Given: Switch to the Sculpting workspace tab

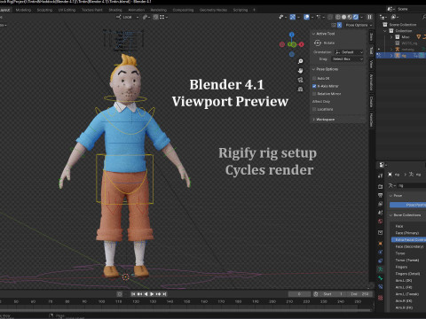Looking at the screenshot, I should click(44, 10).
